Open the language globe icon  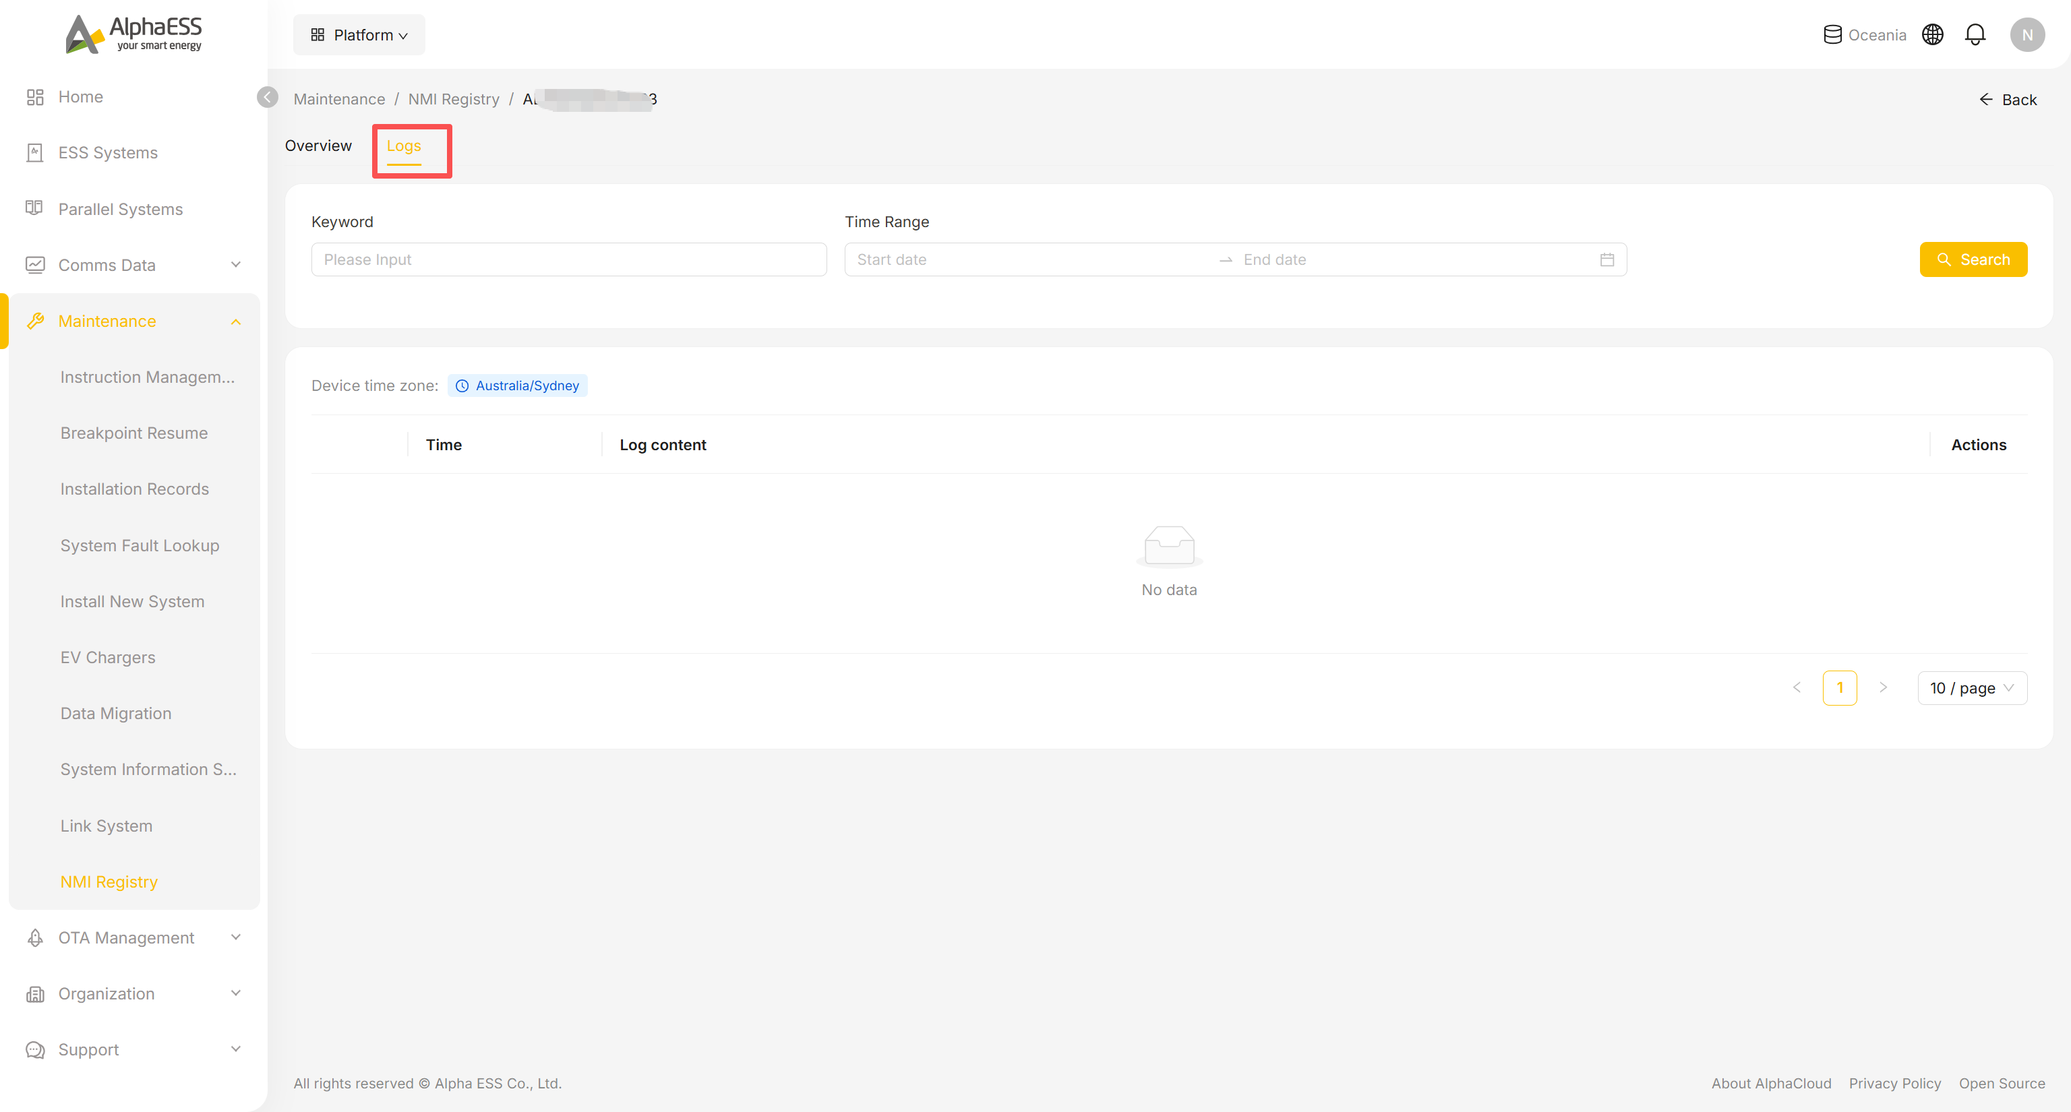[1932, 34]
